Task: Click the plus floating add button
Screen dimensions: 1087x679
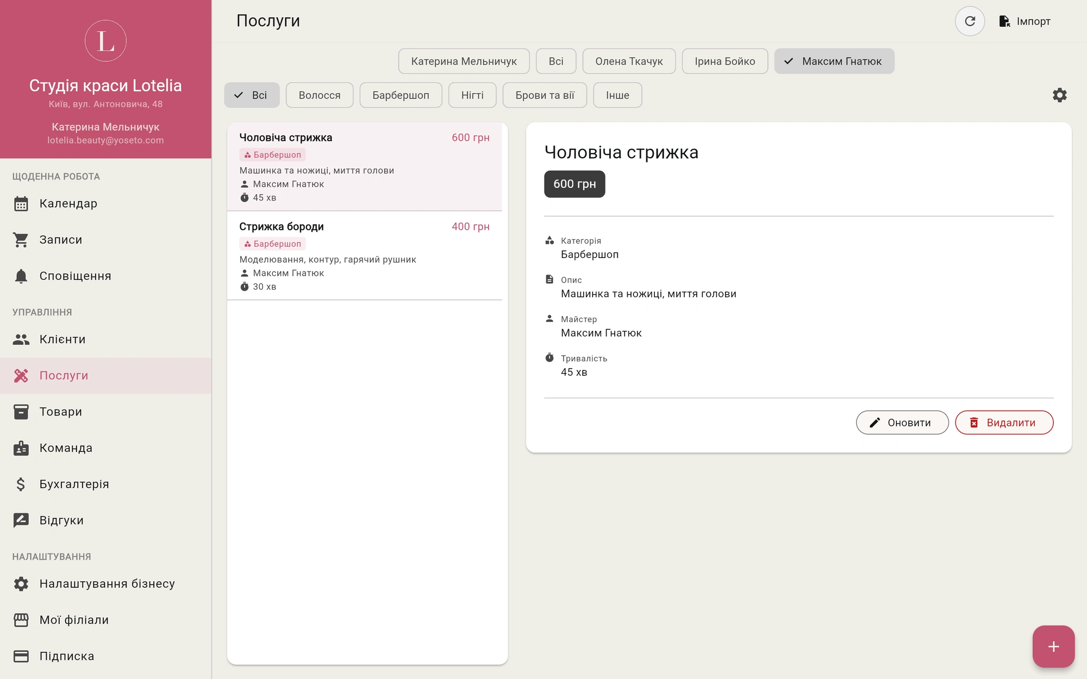Action: tap(1053, 646)
